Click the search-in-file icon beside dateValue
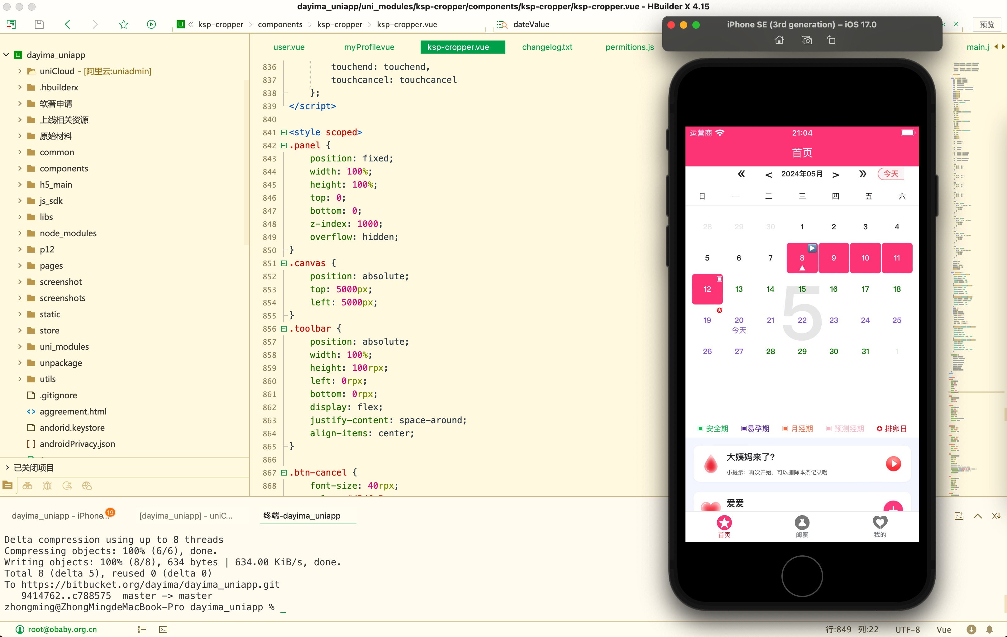Viewport: 1007px width, 637px height. click(x=502, y=25)
